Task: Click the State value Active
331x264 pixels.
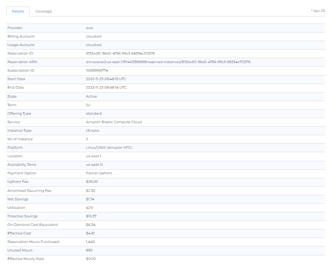Action: [91, 96]
